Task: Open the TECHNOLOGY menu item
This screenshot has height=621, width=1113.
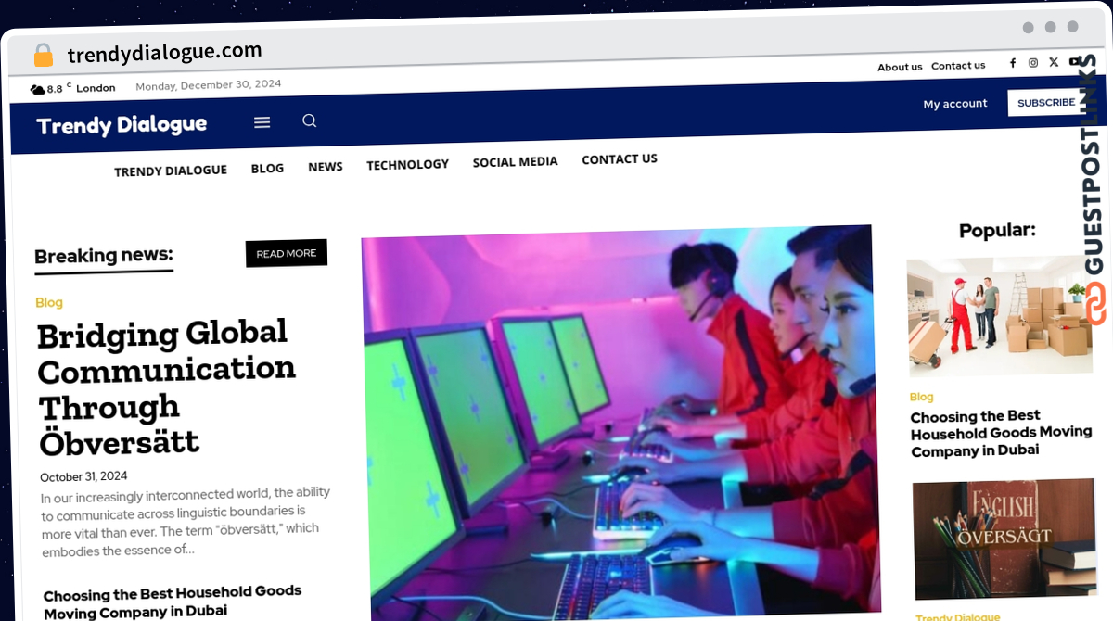Action: click(407, 165)
